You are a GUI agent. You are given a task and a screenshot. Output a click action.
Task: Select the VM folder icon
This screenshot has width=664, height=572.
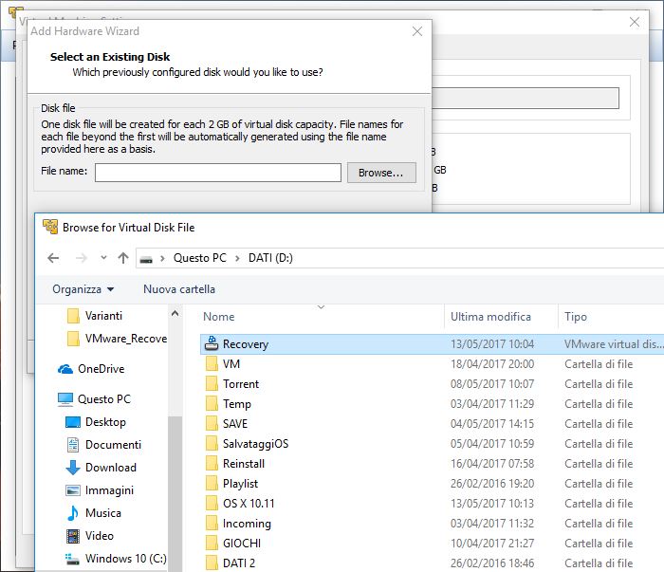tap(212, 363)
